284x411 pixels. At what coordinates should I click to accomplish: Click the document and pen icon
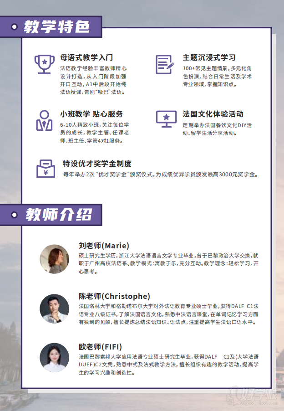click(x=165, y=64)
